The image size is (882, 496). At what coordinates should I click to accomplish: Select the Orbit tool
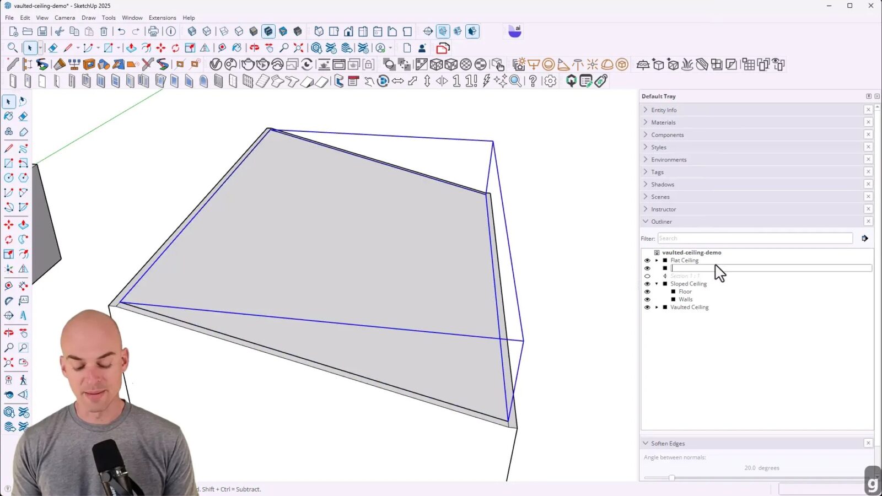tap(254, 48)
